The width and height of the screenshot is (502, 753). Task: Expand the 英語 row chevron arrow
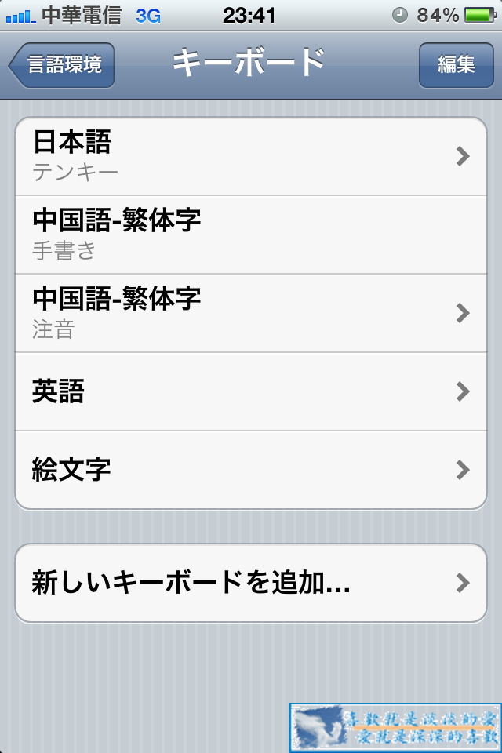(x=463, y=391)
